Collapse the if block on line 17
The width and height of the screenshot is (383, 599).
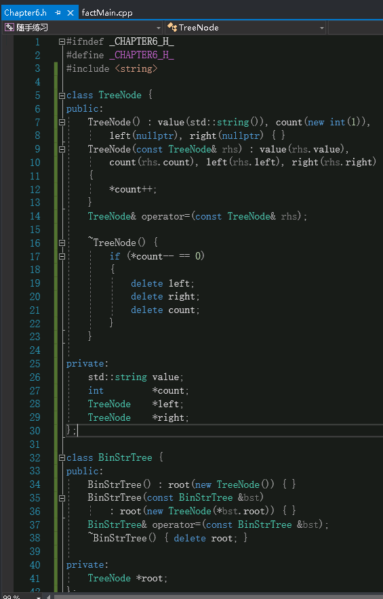62,256
